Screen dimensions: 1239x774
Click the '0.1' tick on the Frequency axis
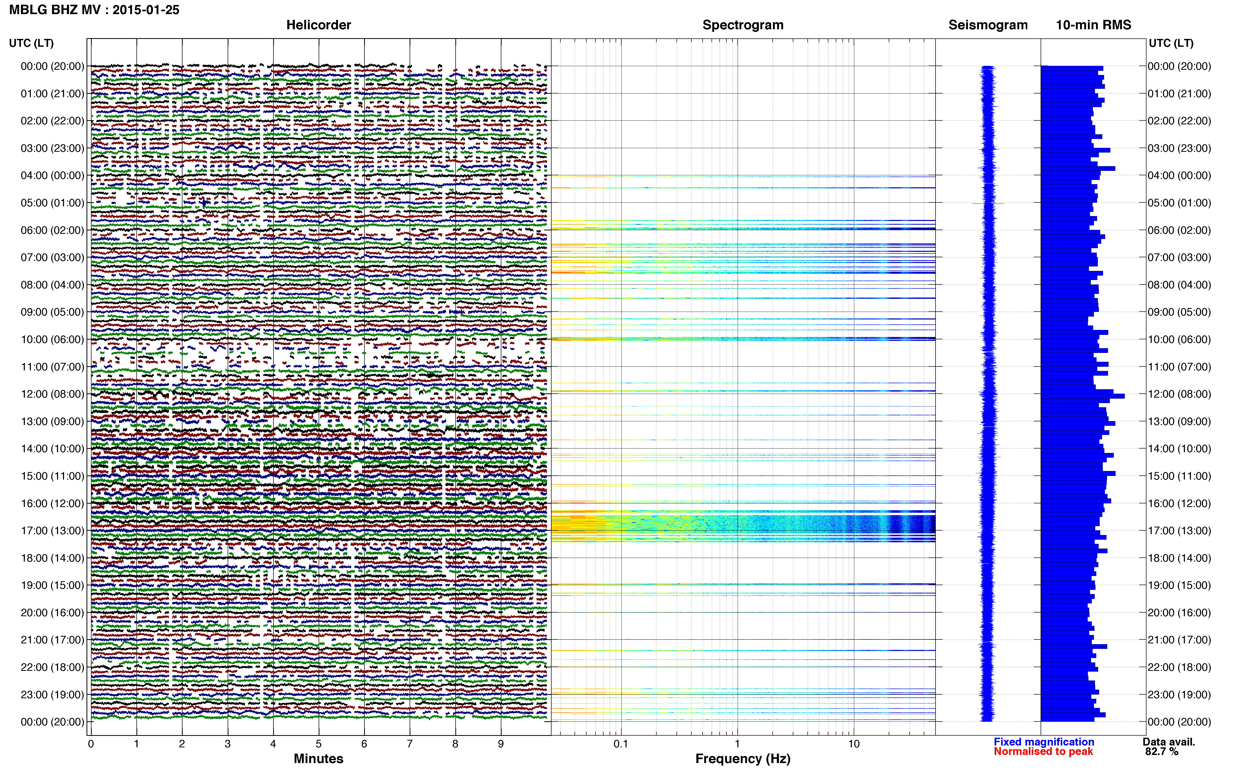pos(621,744)
